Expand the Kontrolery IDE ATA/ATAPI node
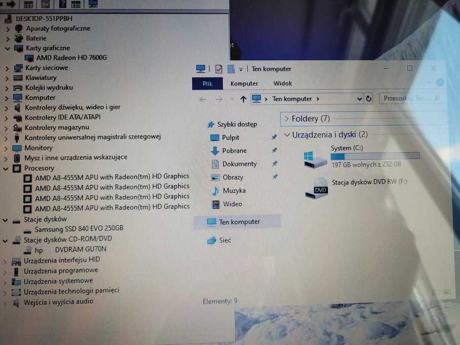The image size is (460, 345). pos(6,118)
